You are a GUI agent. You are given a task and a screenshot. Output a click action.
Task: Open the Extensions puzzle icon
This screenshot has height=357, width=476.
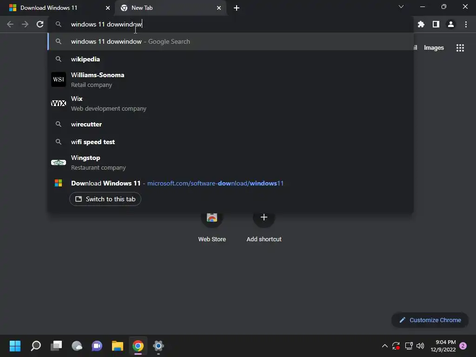421,24
